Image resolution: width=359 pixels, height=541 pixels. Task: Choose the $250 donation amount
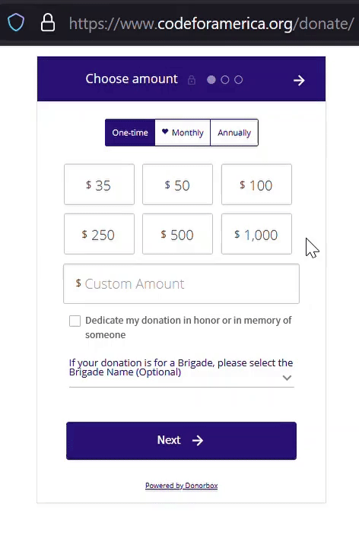tap(99, 234)
